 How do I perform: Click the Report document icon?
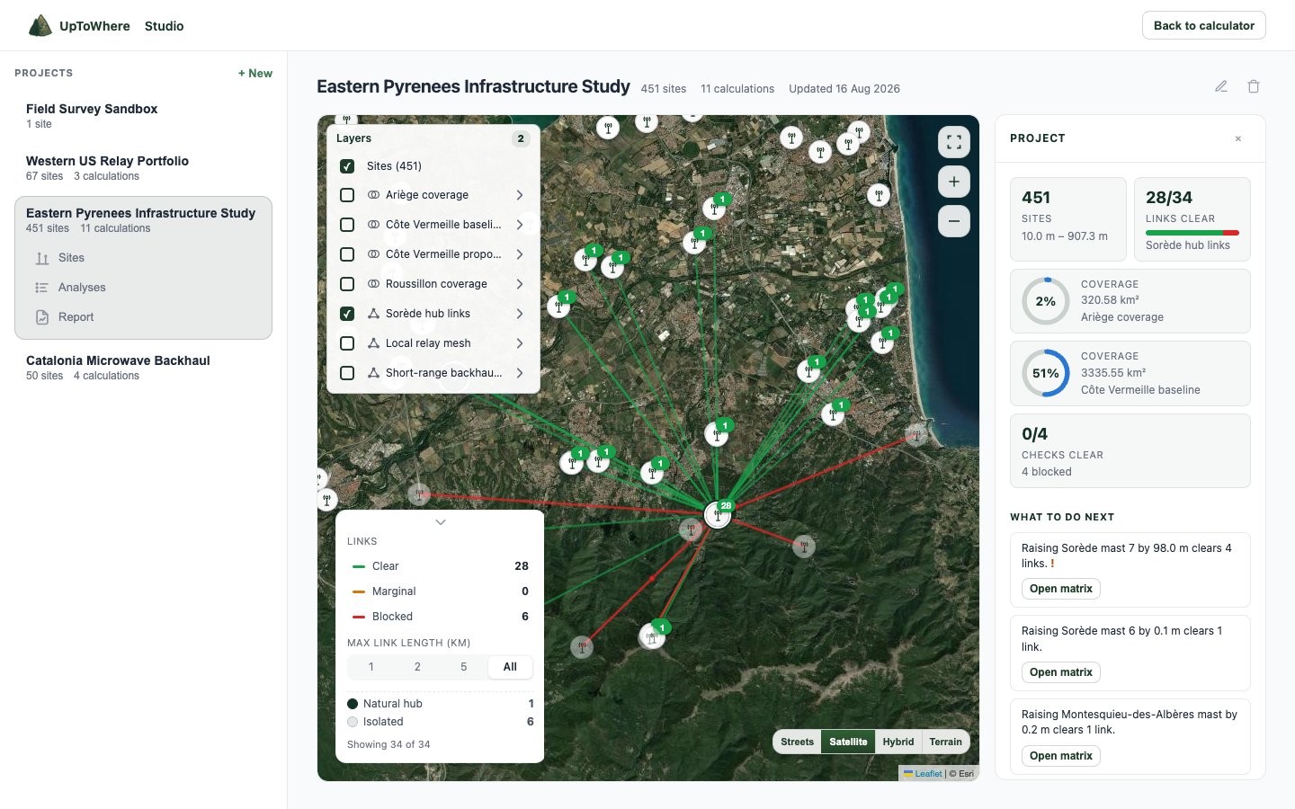pos(42,317)
